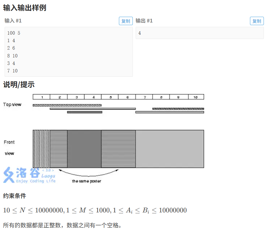Click the 说明/提示 heading
This screenshot has height=232, width=265.
pos(19,85)
